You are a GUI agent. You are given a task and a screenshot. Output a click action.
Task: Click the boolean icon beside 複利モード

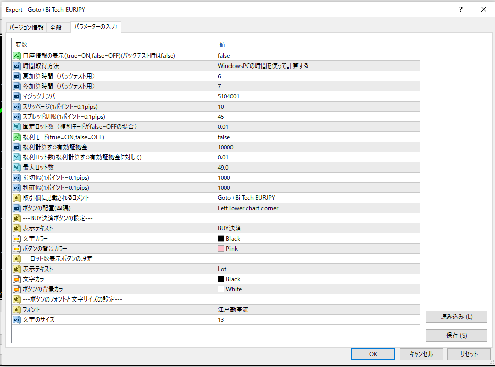tap(17, 137)
